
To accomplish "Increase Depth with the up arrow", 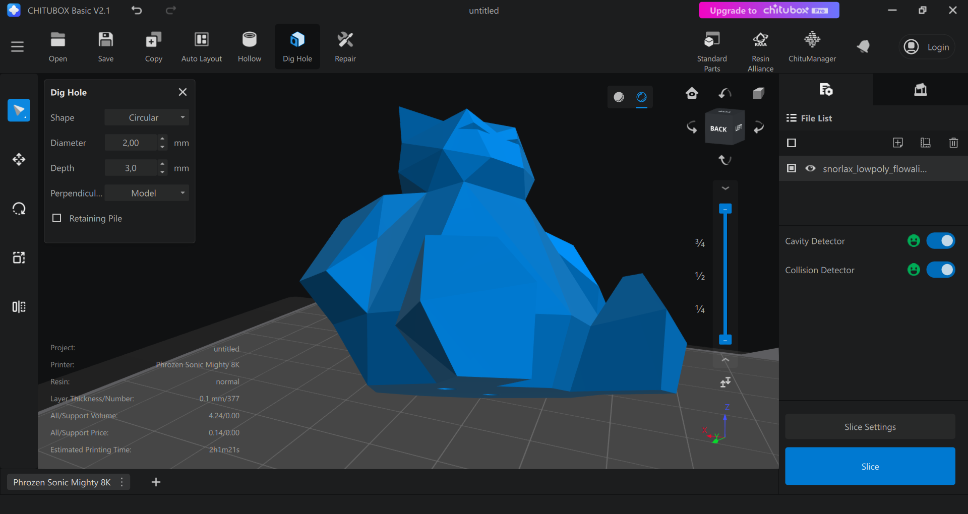I will click(x=162, y=164).
